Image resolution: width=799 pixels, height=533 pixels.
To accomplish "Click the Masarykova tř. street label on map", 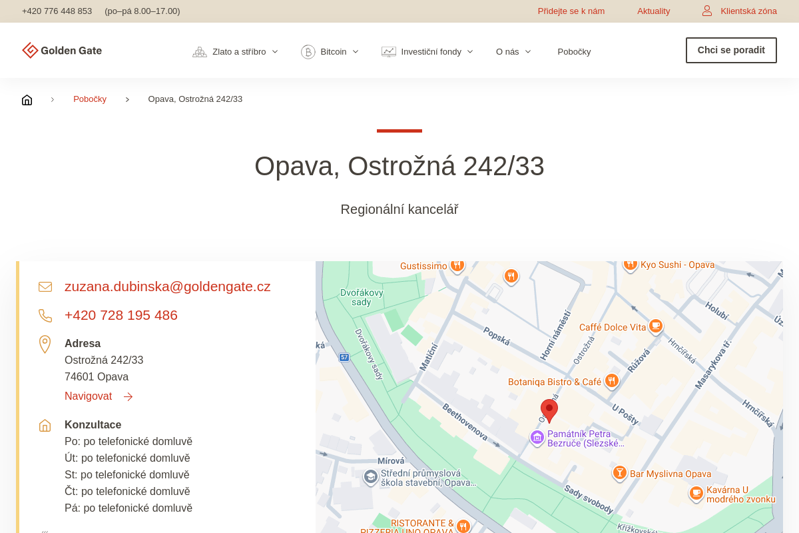I will (713, 364).
